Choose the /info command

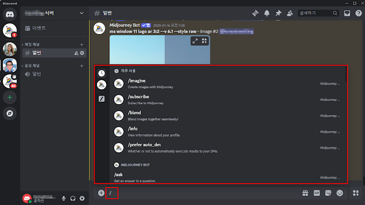click(x=228, y=132)
